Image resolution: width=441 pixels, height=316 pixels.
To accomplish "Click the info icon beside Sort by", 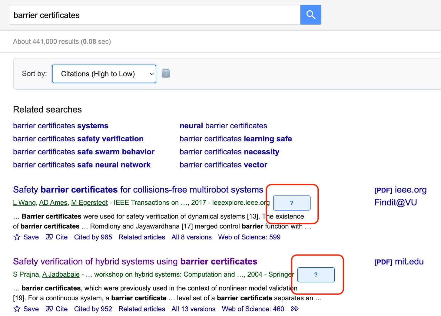I will (166, 74).
